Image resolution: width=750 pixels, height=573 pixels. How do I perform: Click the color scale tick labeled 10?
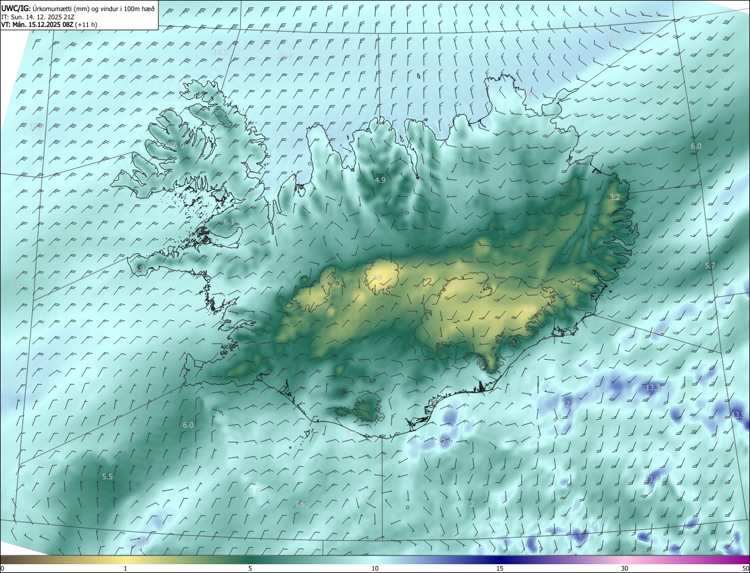coord(375,568)
